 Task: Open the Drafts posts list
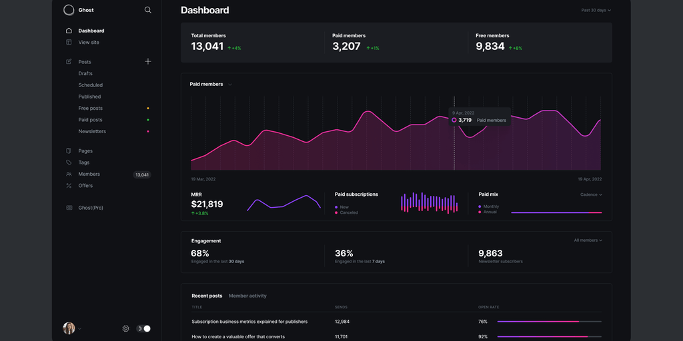85,73
